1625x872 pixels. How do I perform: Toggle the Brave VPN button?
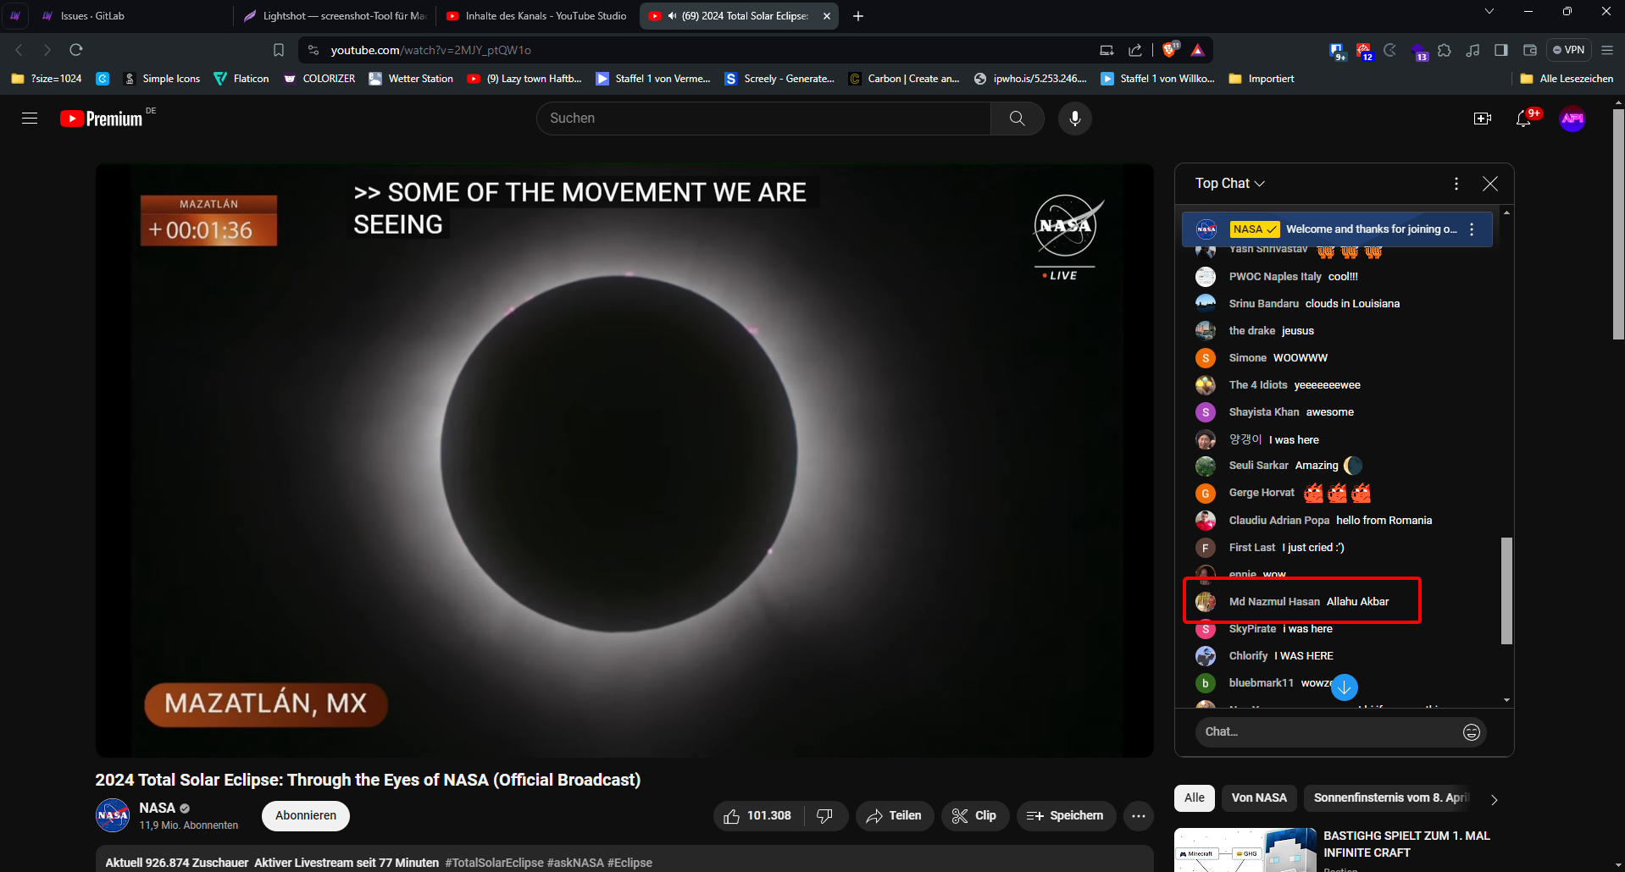point(1568,50)
